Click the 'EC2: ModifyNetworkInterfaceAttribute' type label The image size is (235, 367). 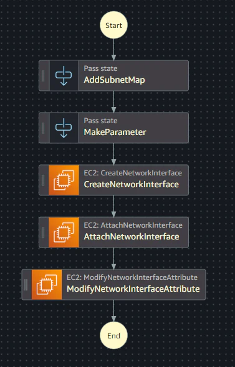132,277
